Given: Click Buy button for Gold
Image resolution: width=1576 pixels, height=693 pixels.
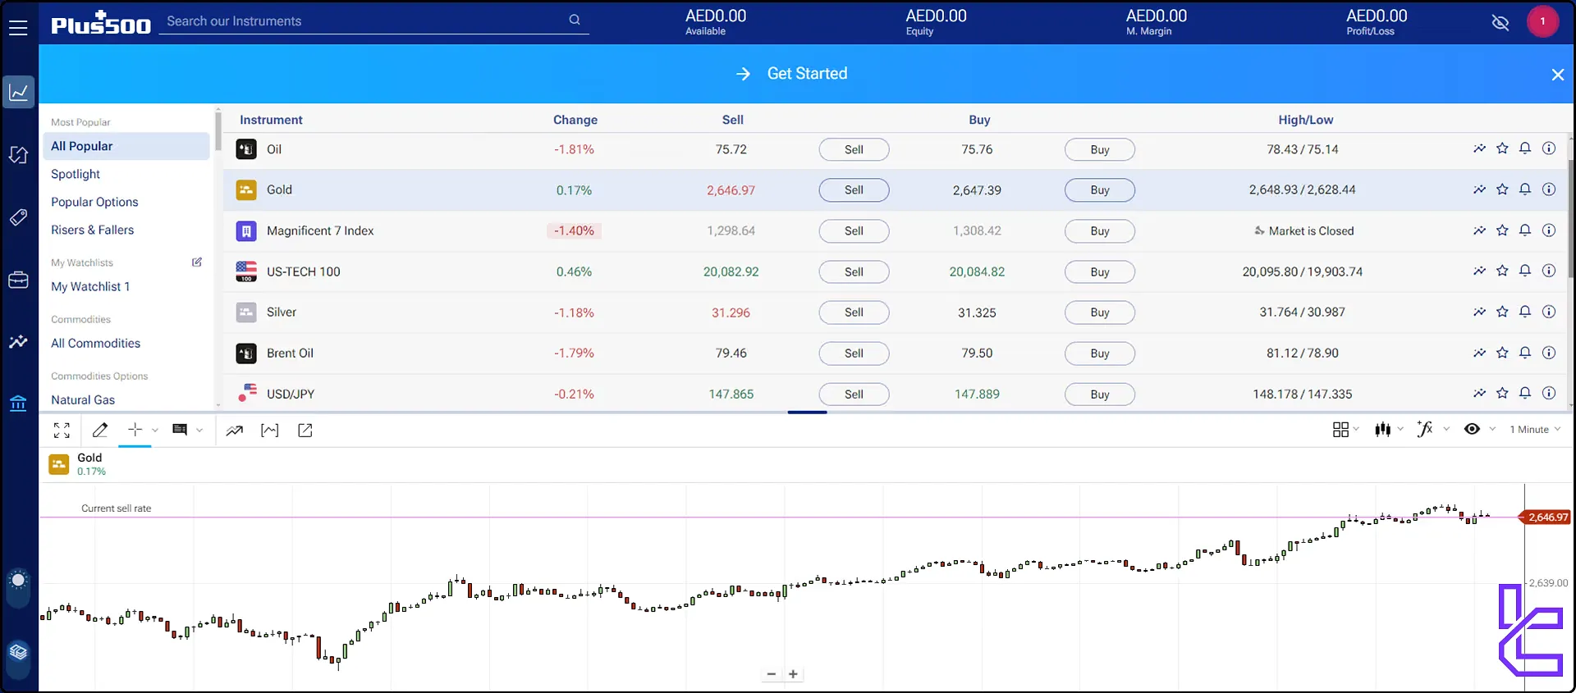Looking at the screenshot, I should coord(1100,189).
